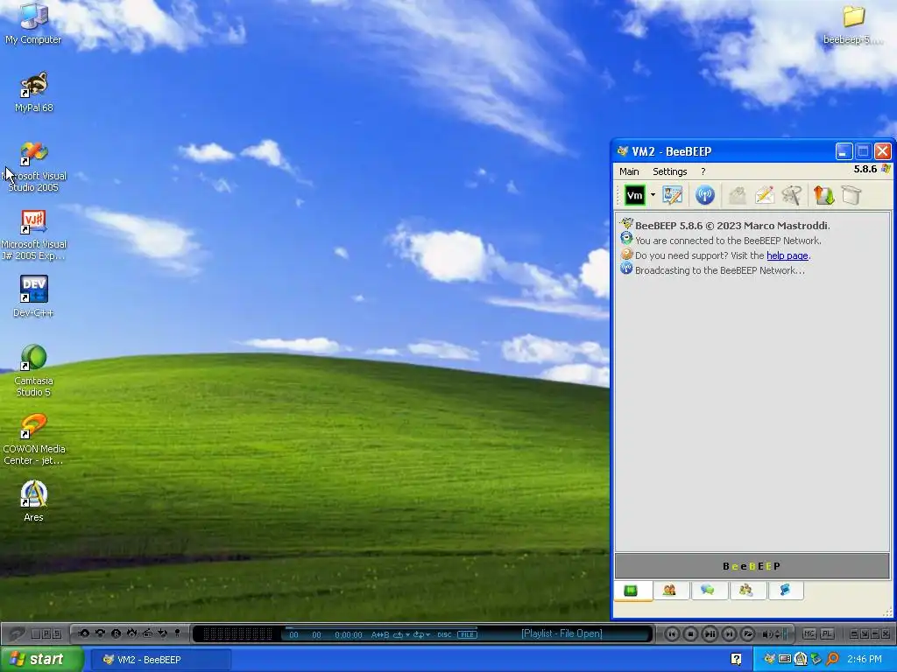The image size is (897, 672).
Task: Click the BeeBEEP bee tray icon
Action: [x=770, y=659]
